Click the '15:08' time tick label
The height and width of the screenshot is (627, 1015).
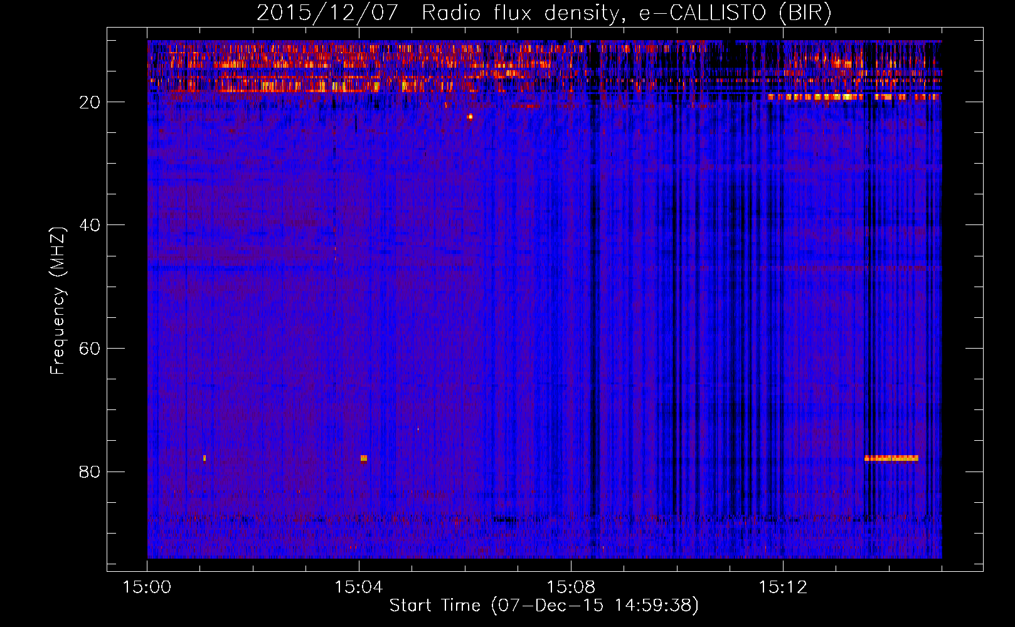coord(571,587)
